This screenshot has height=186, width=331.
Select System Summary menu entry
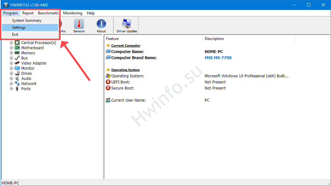click(x=27, y=20)
